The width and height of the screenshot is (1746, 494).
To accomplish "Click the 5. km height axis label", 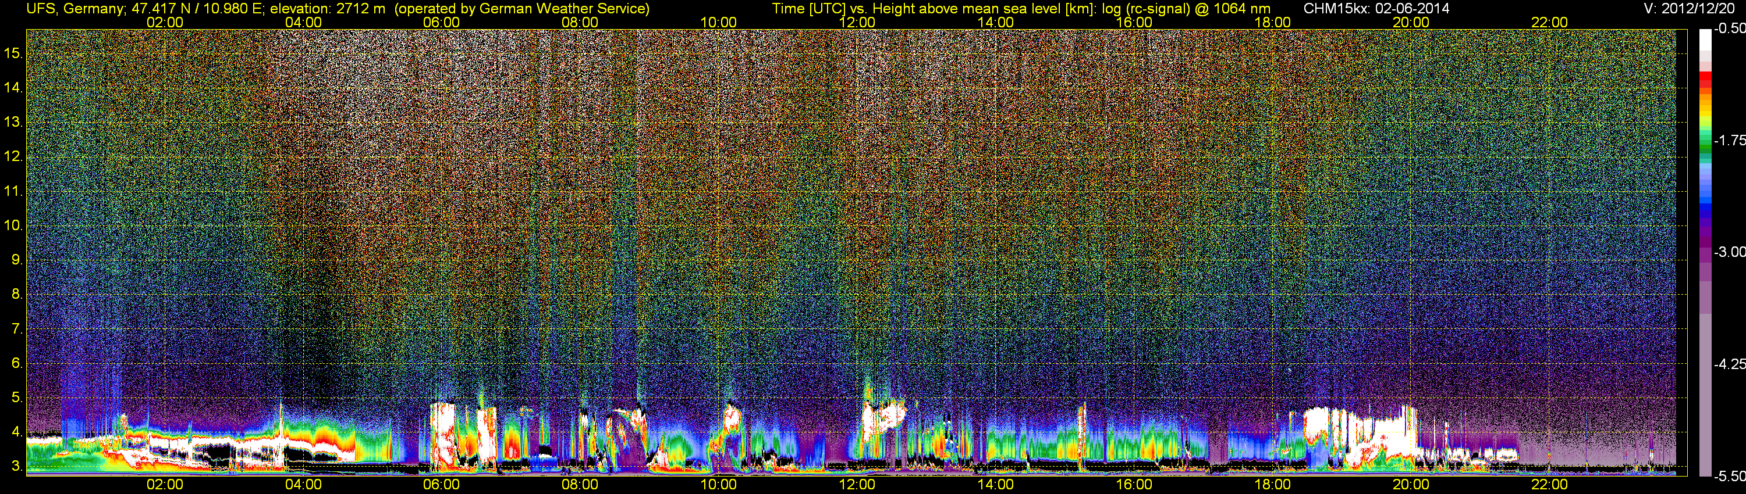I will pos(17,397).
